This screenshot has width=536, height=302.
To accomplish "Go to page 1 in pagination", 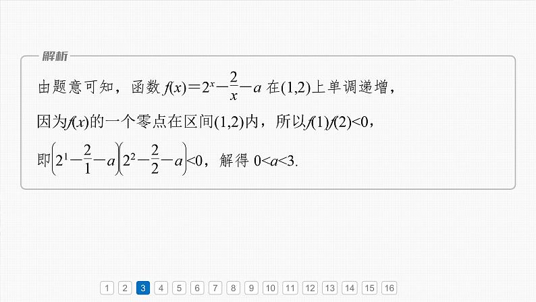I will pyautogui.click(x=107, y=288).
